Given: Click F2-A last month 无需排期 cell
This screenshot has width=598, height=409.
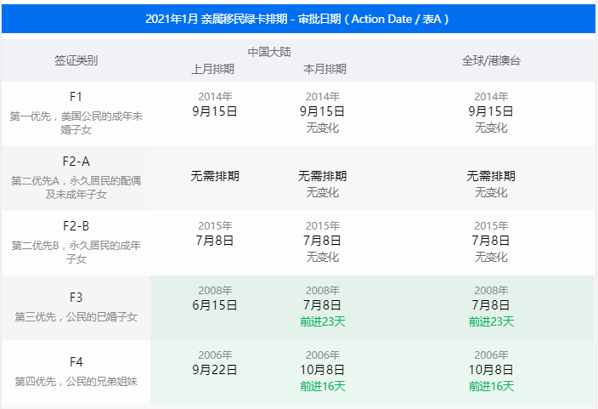Looking at the screenshot, I should (x=215, y=176).
